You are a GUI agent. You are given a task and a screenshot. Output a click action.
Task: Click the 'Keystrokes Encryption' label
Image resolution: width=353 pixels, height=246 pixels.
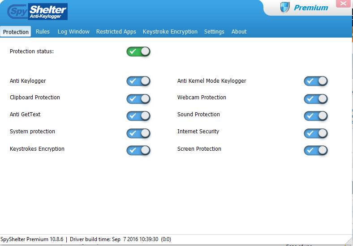[37, 149]
